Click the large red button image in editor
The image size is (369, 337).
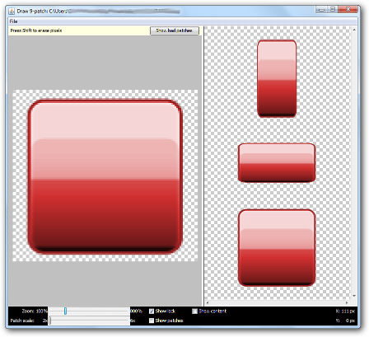105,176
